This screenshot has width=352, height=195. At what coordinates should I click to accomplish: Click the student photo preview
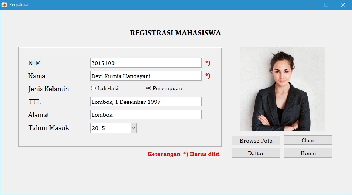click(x=283, y=89)
